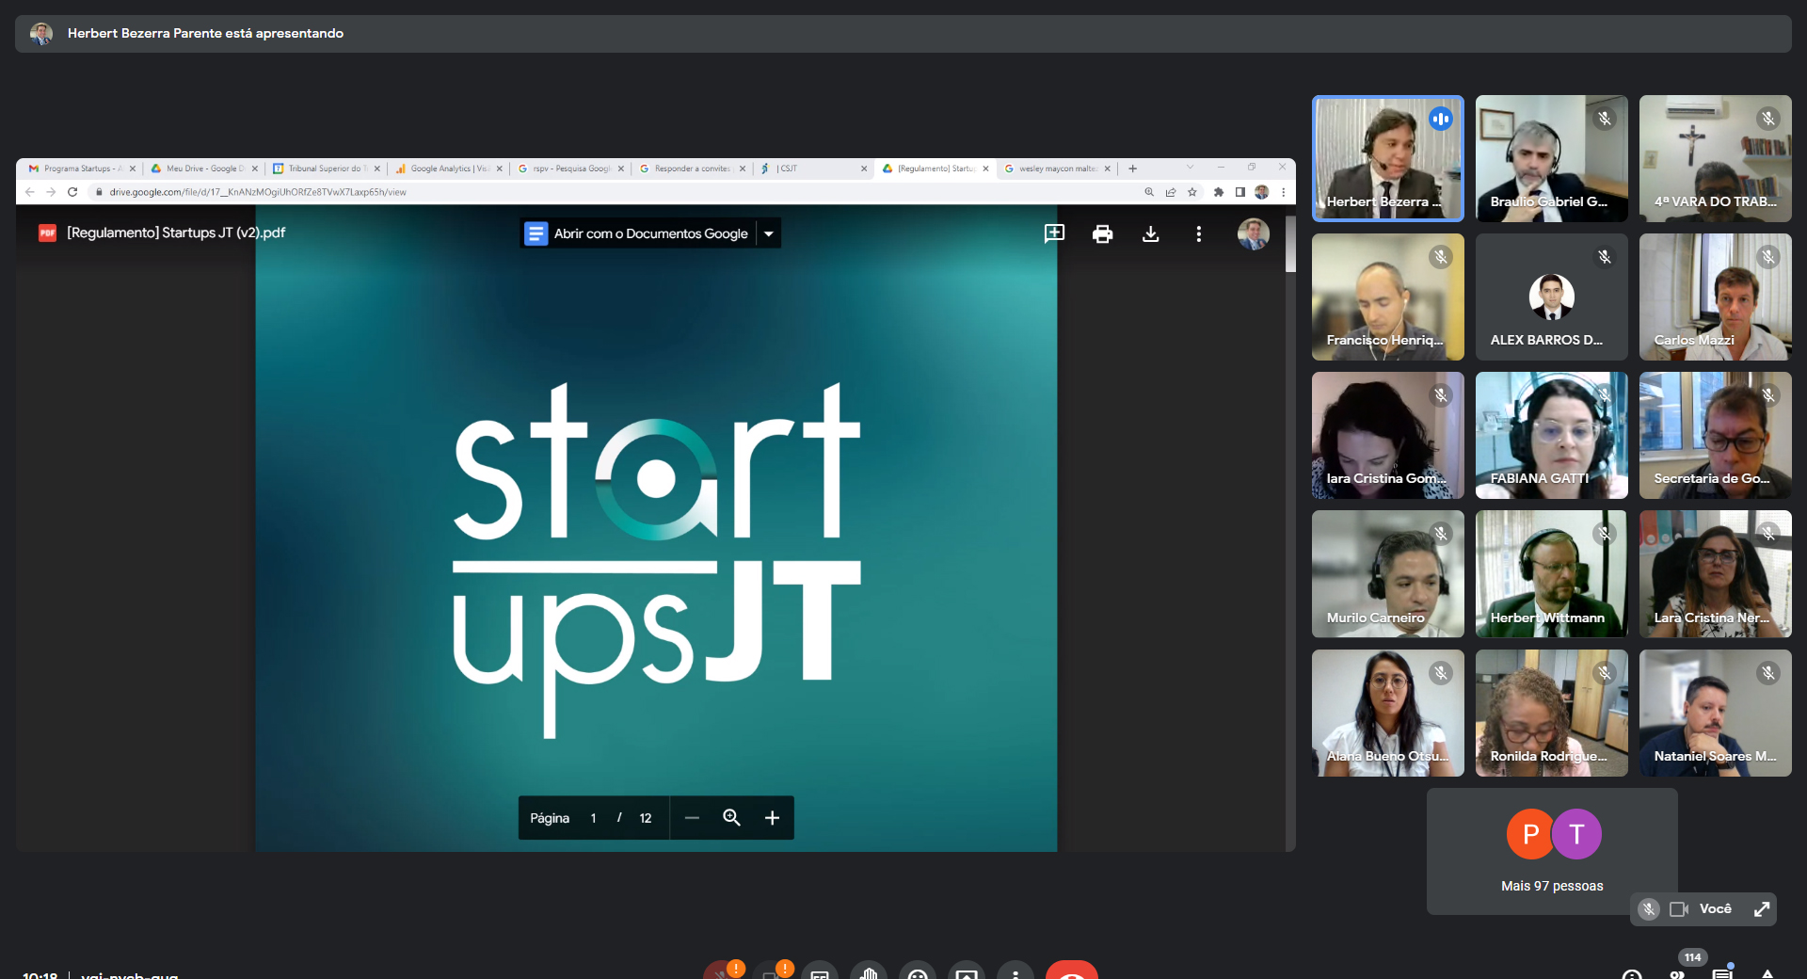Expand your self-view tile
This screenshot has height=979, width=1807.
tap(1761, 909)
